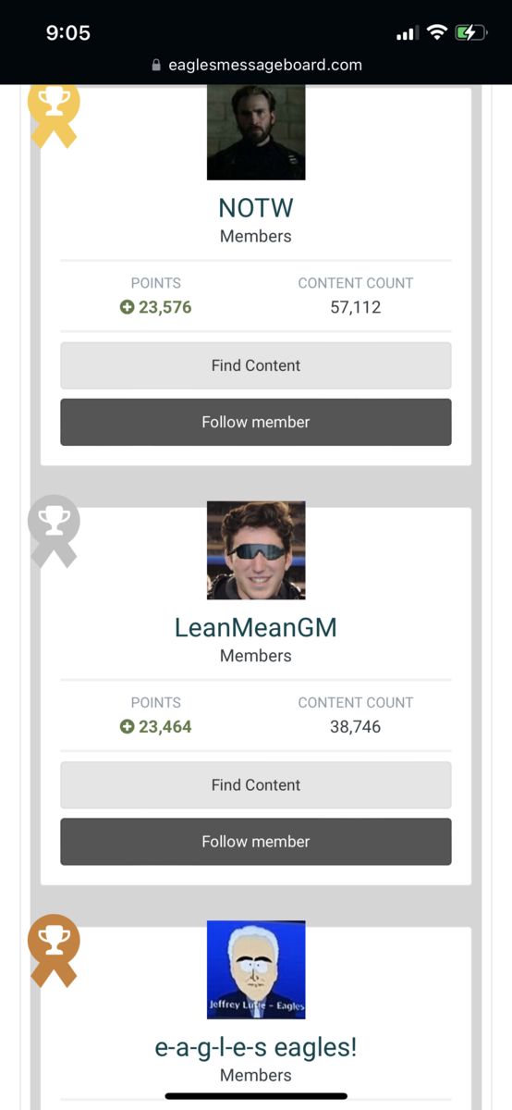Find Content for NOTW
The width and height of the screenshot is (512, 1110).
click(x=256, y=365)
